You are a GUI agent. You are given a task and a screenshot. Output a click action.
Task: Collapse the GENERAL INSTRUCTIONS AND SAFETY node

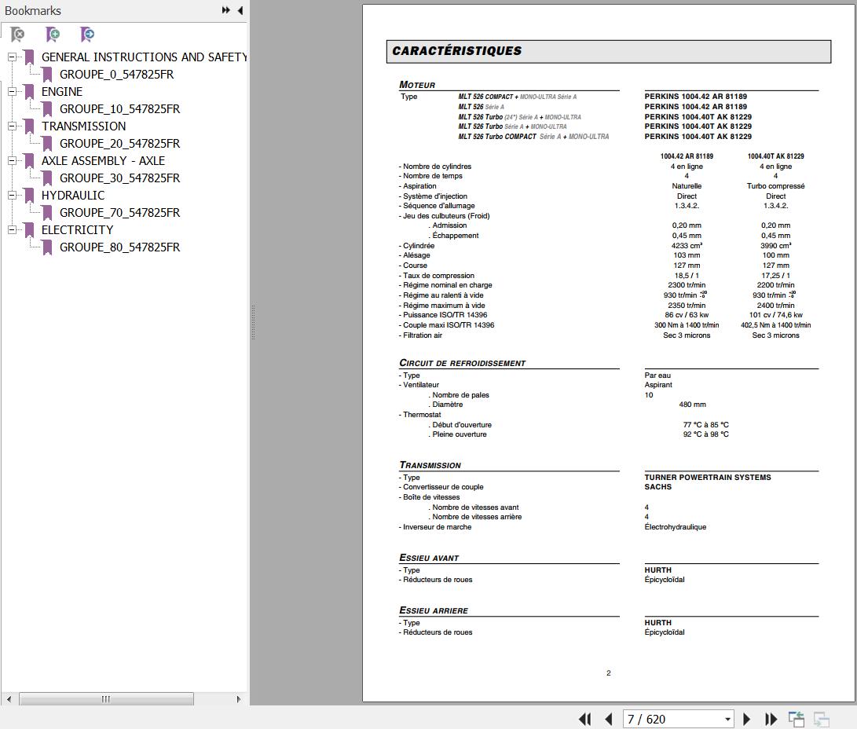[x=12, y=57]
